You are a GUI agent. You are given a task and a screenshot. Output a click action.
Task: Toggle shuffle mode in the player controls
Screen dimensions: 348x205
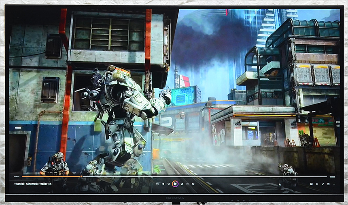click(157, 184)
